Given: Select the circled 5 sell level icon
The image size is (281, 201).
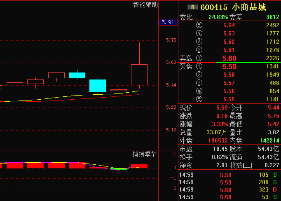Looking at the screenshot, I should click(199, 25).
